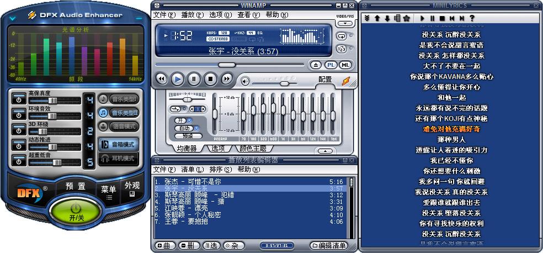Switch to the 选项 tab

219,149
